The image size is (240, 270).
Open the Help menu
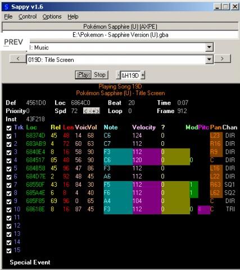click(x=73, y=17)
